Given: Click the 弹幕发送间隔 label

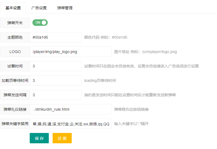Looking at the screenshot, I should 15,95.
